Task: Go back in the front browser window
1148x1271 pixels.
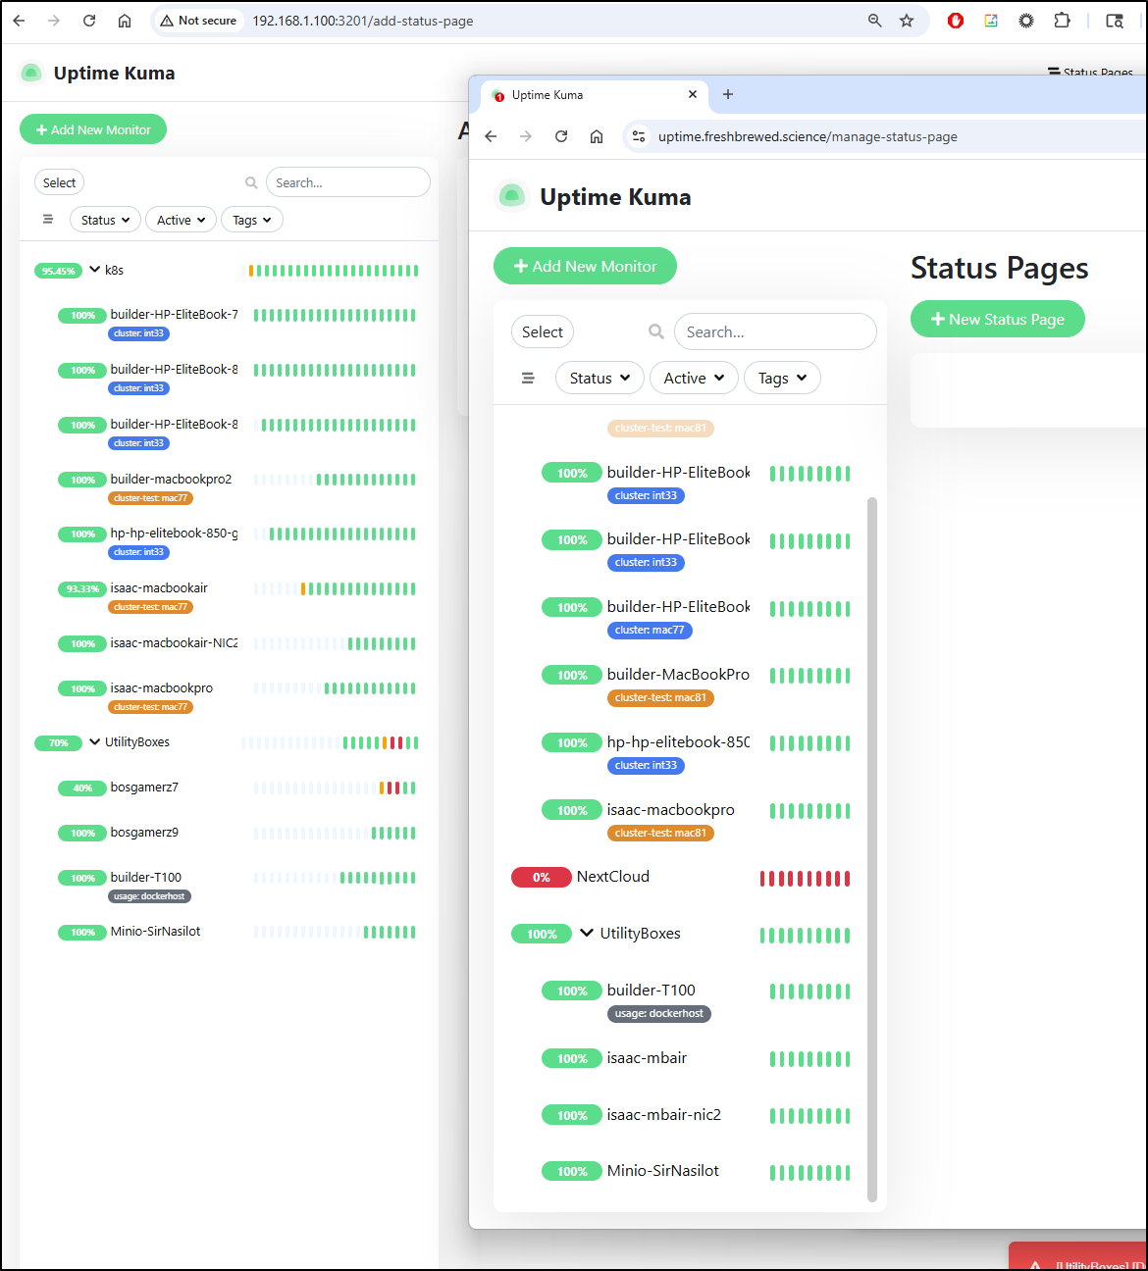Action: click(x=491, y=136)
